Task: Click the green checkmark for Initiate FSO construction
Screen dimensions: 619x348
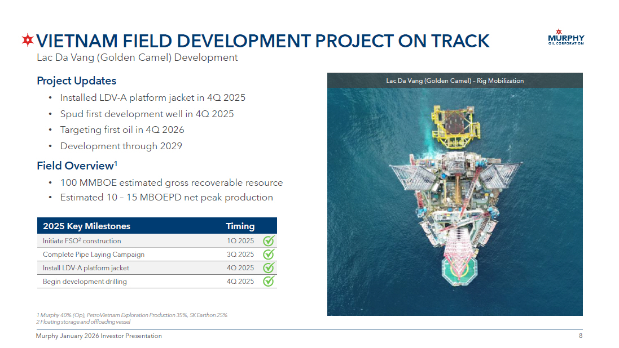Action: 269,241
